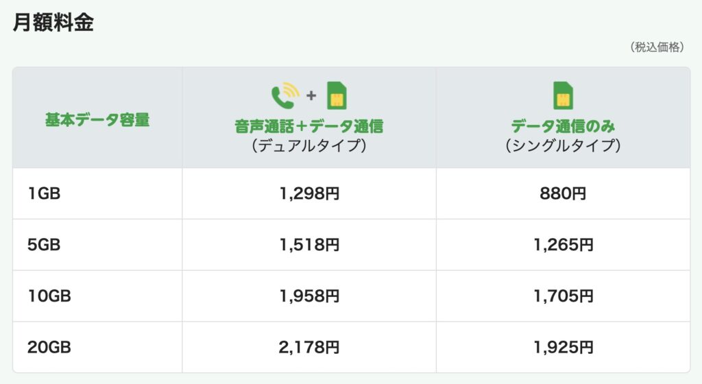Click the 1,705円 price cell
The image size is (702, 384).
[x=563, y=296]
